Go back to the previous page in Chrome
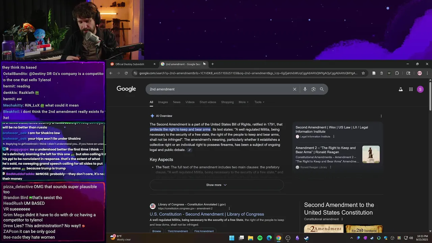 pyautogui.click(x=111, y=73)
